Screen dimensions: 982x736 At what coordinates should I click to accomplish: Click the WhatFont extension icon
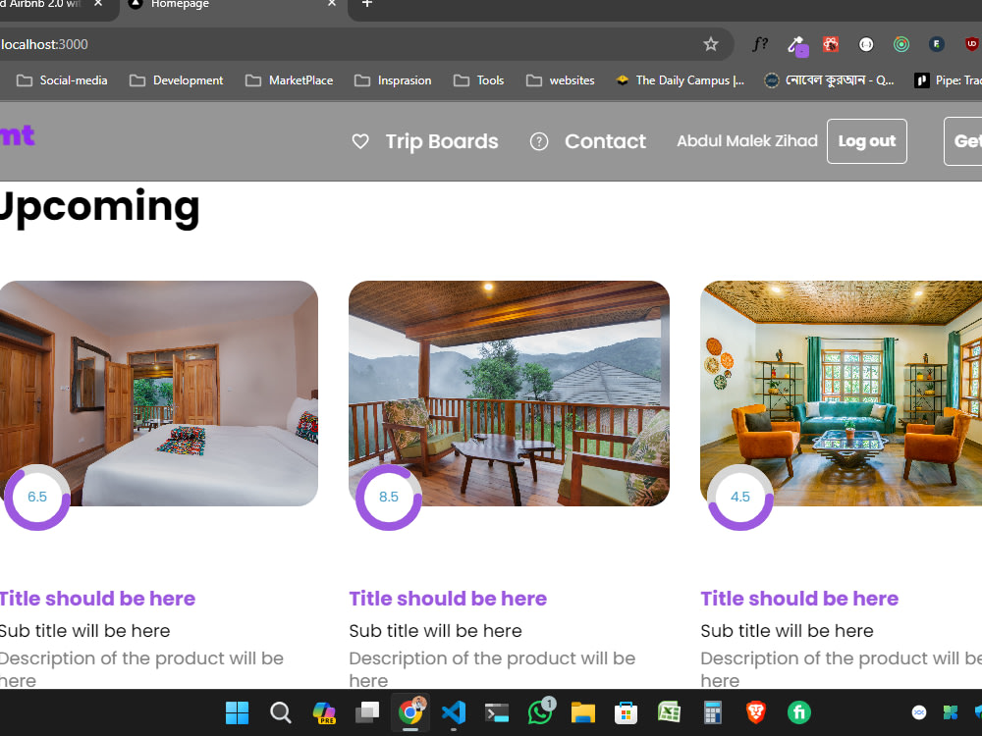[x=759, y=44]
